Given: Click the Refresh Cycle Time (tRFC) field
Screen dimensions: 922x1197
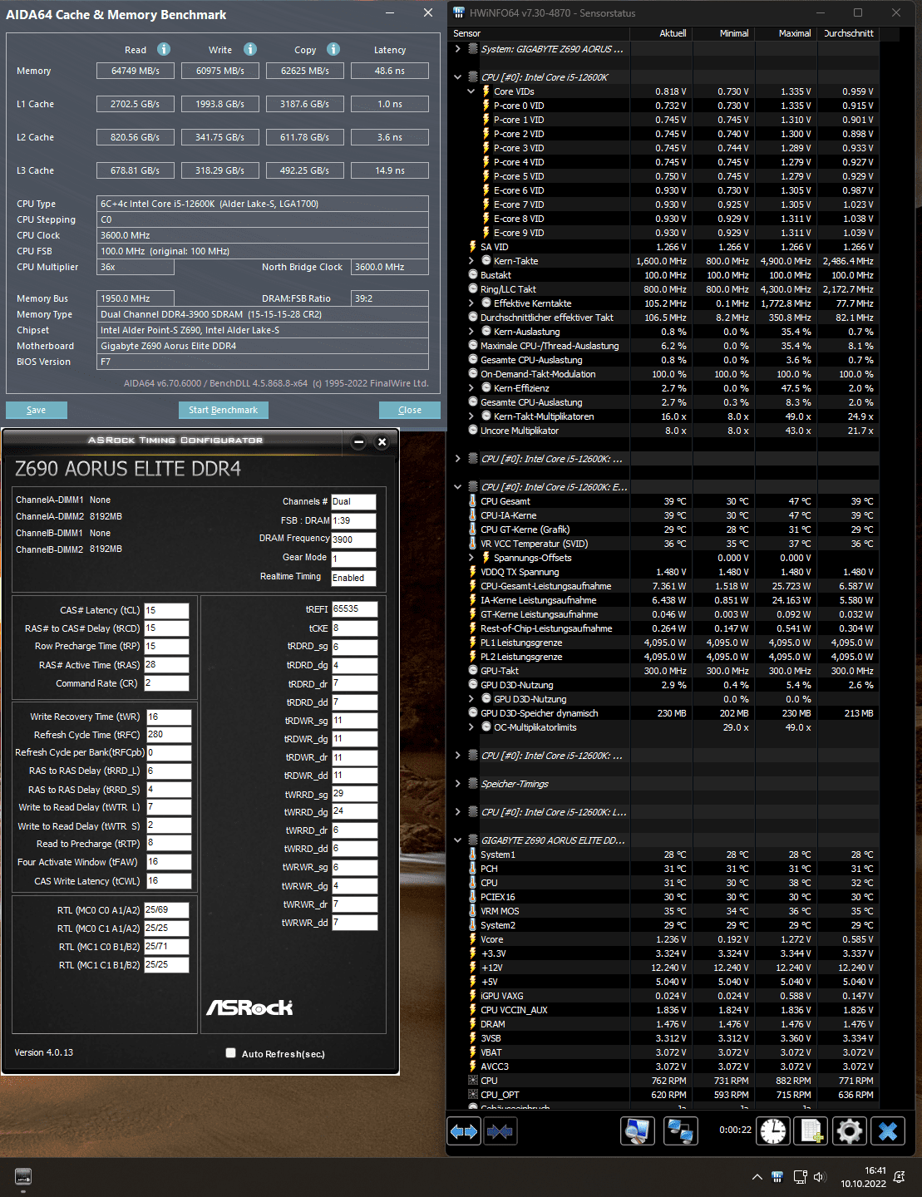Looking at the screenshot, I should (x=169, y=735).
